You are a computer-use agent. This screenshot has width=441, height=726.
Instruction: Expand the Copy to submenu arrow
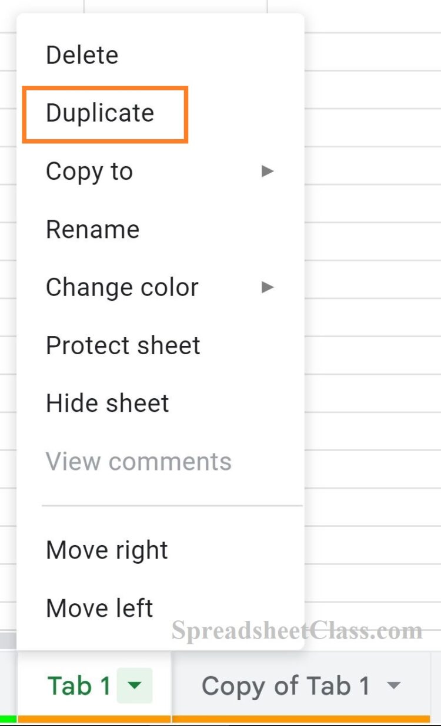coord(268,171)
